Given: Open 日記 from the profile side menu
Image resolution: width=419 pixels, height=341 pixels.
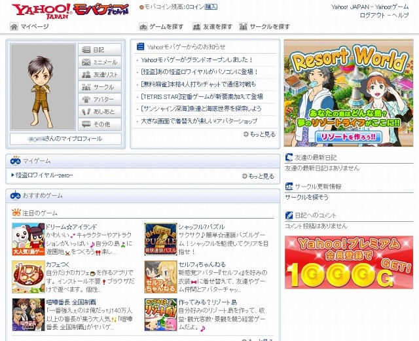Looking at the screenshot, I should point(100,50).
